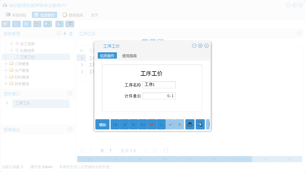Select the magnifier search toolbar icon

(6, 24)
